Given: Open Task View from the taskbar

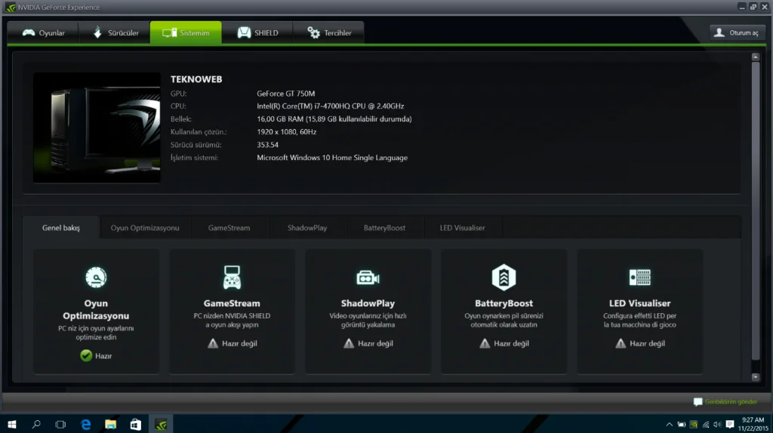Looking at the screenshot, I should (x=61, y=424).
